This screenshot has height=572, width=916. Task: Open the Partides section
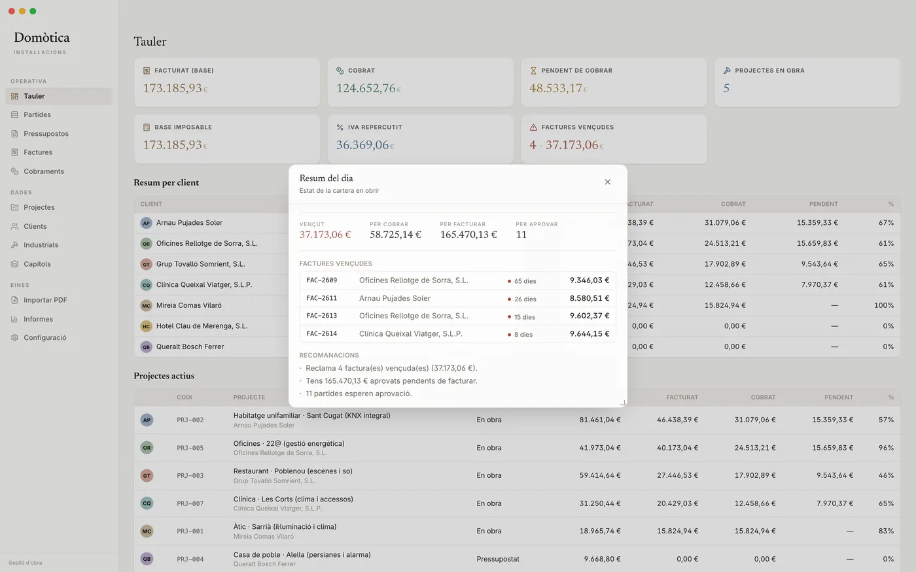(59, 115)
